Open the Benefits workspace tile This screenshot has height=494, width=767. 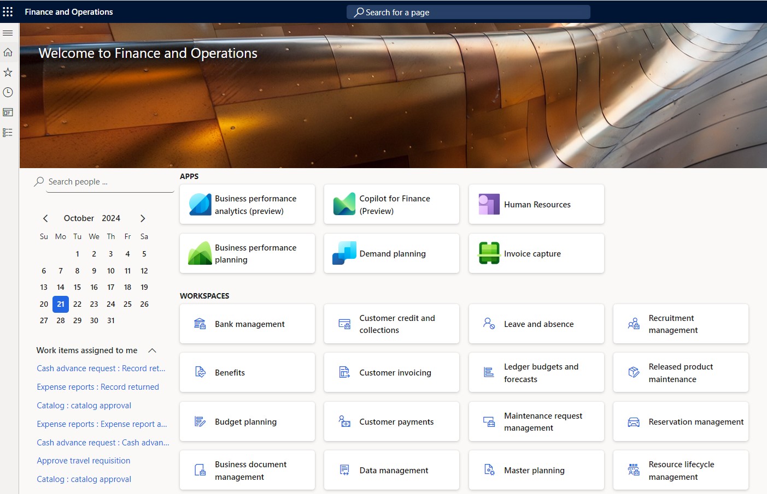tap(247, 372)
